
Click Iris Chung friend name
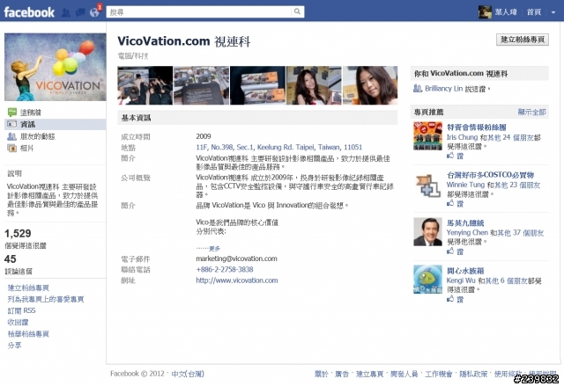click(462, 137)
